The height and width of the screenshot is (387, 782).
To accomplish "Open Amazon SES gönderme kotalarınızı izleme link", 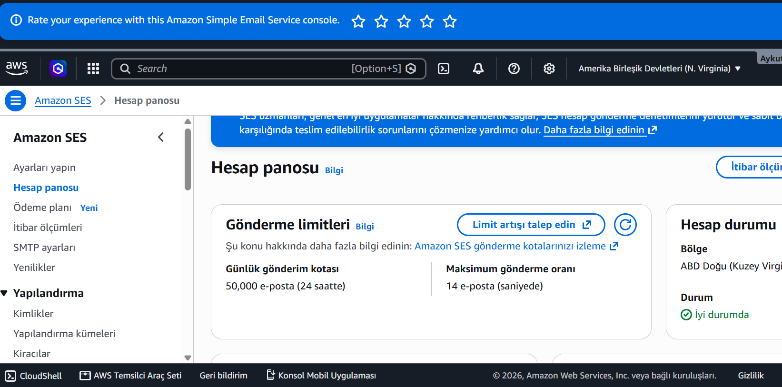I will tap(516, 246).
